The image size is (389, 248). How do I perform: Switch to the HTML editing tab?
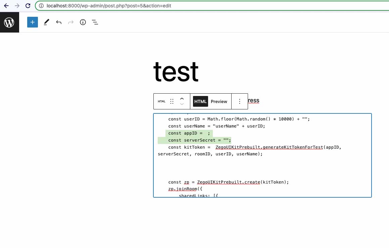(x=200, y=101)
